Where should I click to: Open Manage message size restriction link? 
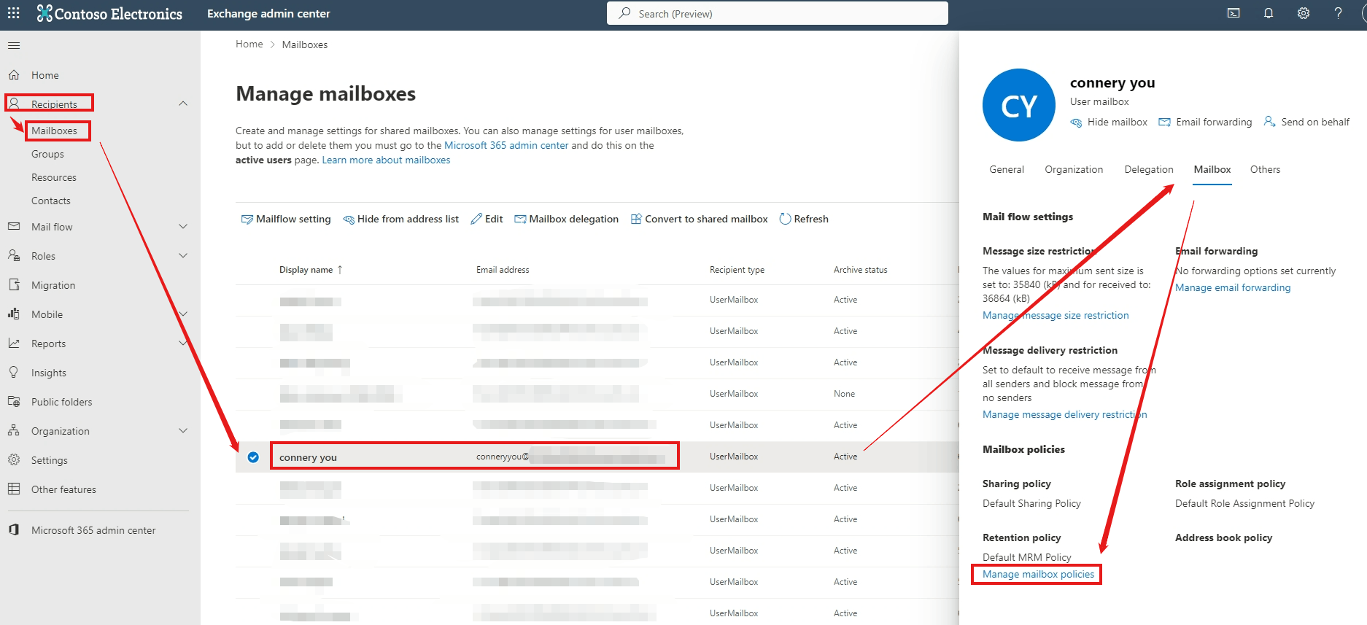click(x=1056, y=316)
